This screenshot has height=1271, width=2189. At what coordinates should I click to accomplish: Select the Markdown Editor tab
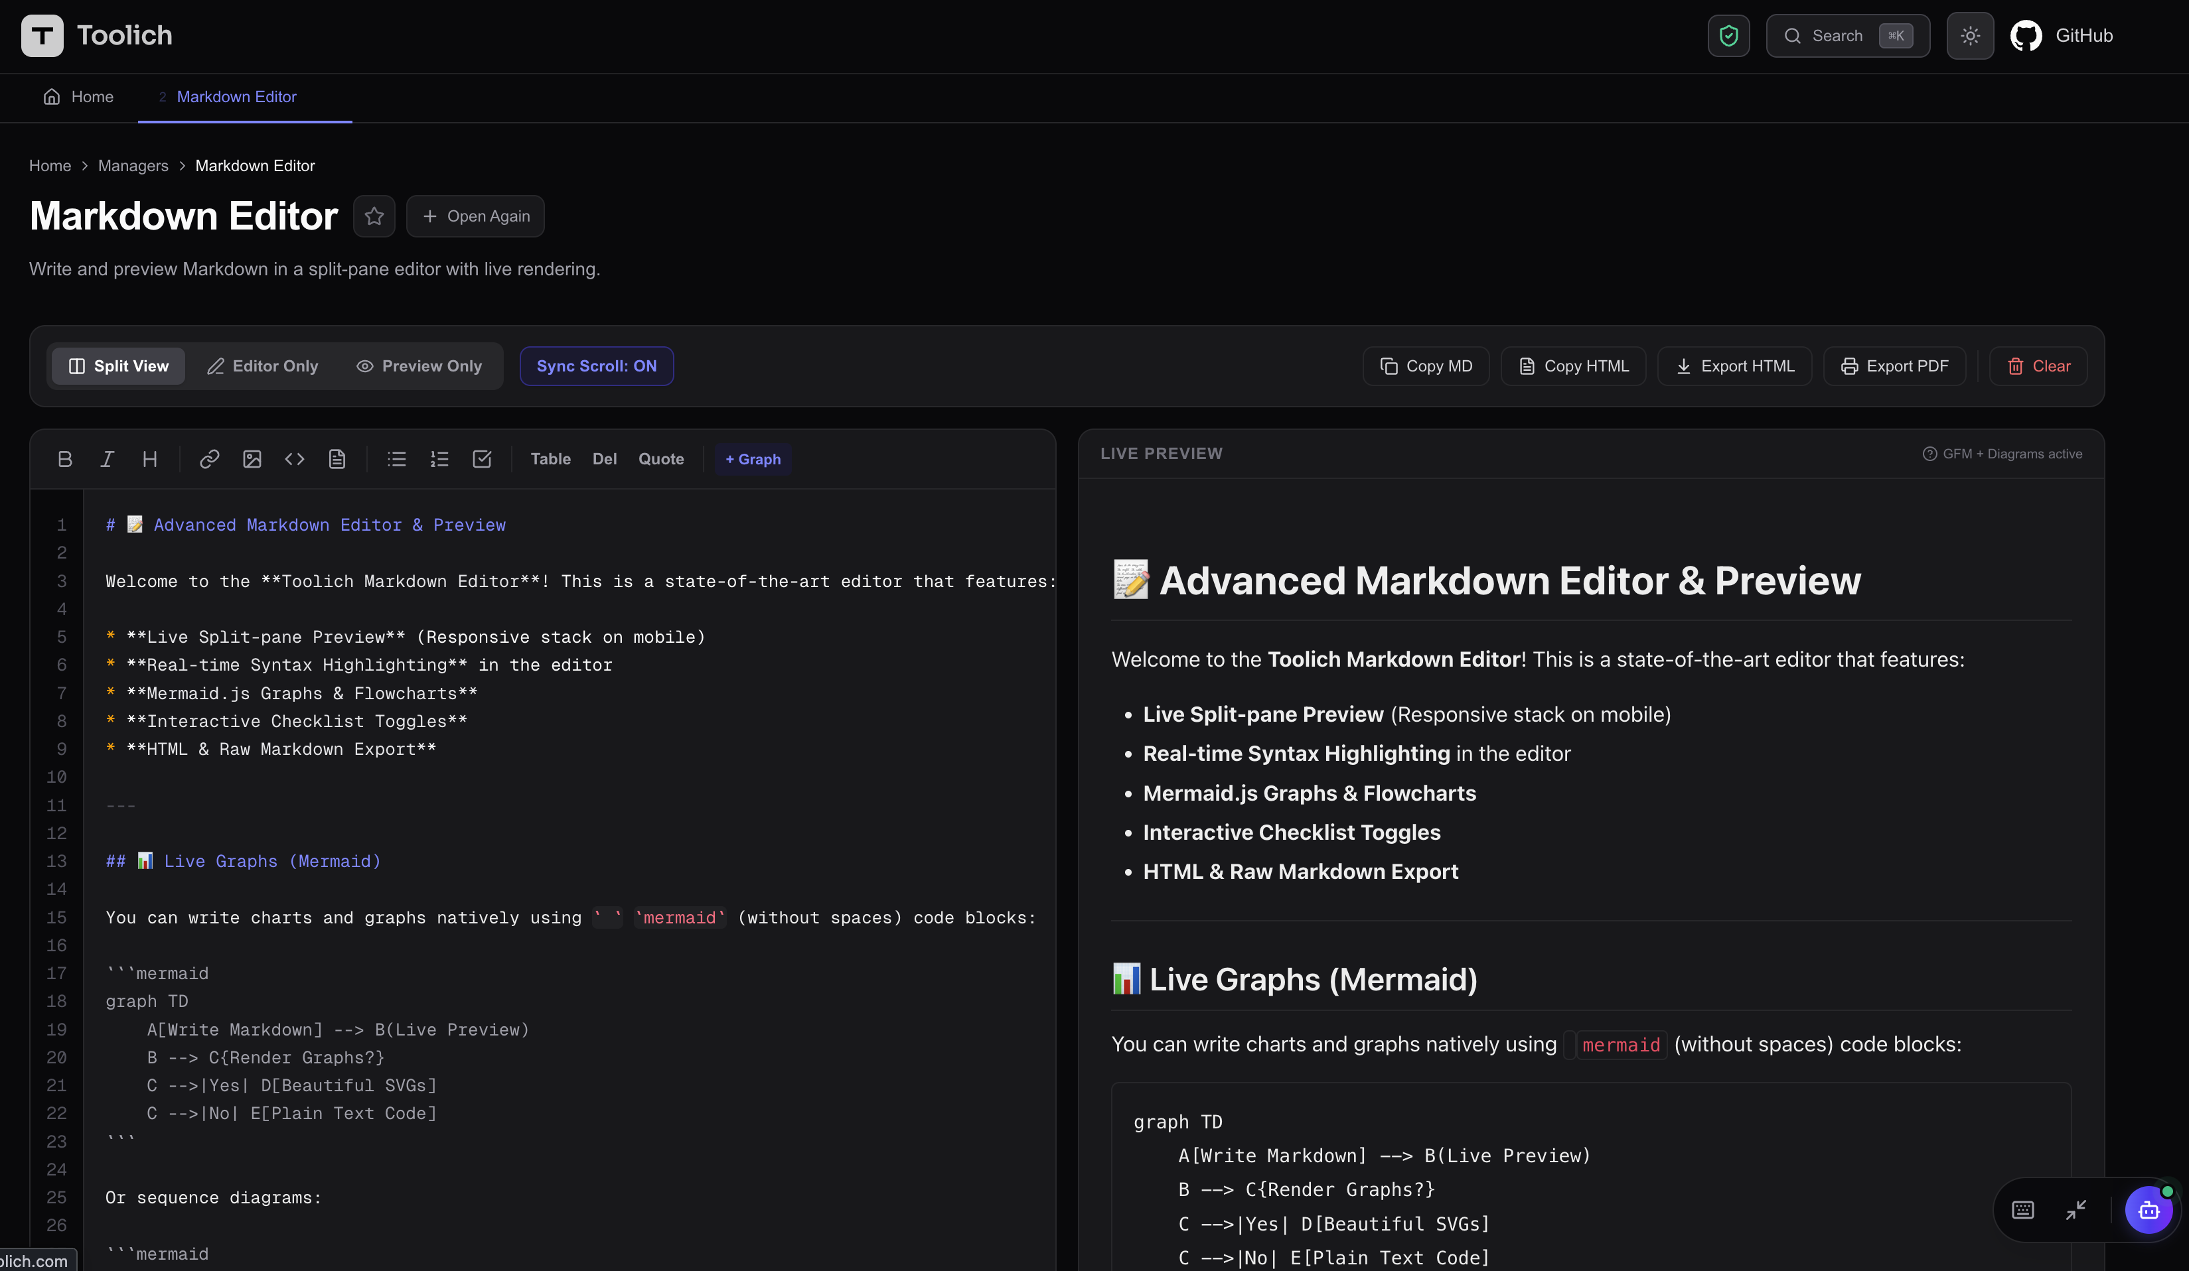(236, 96)
